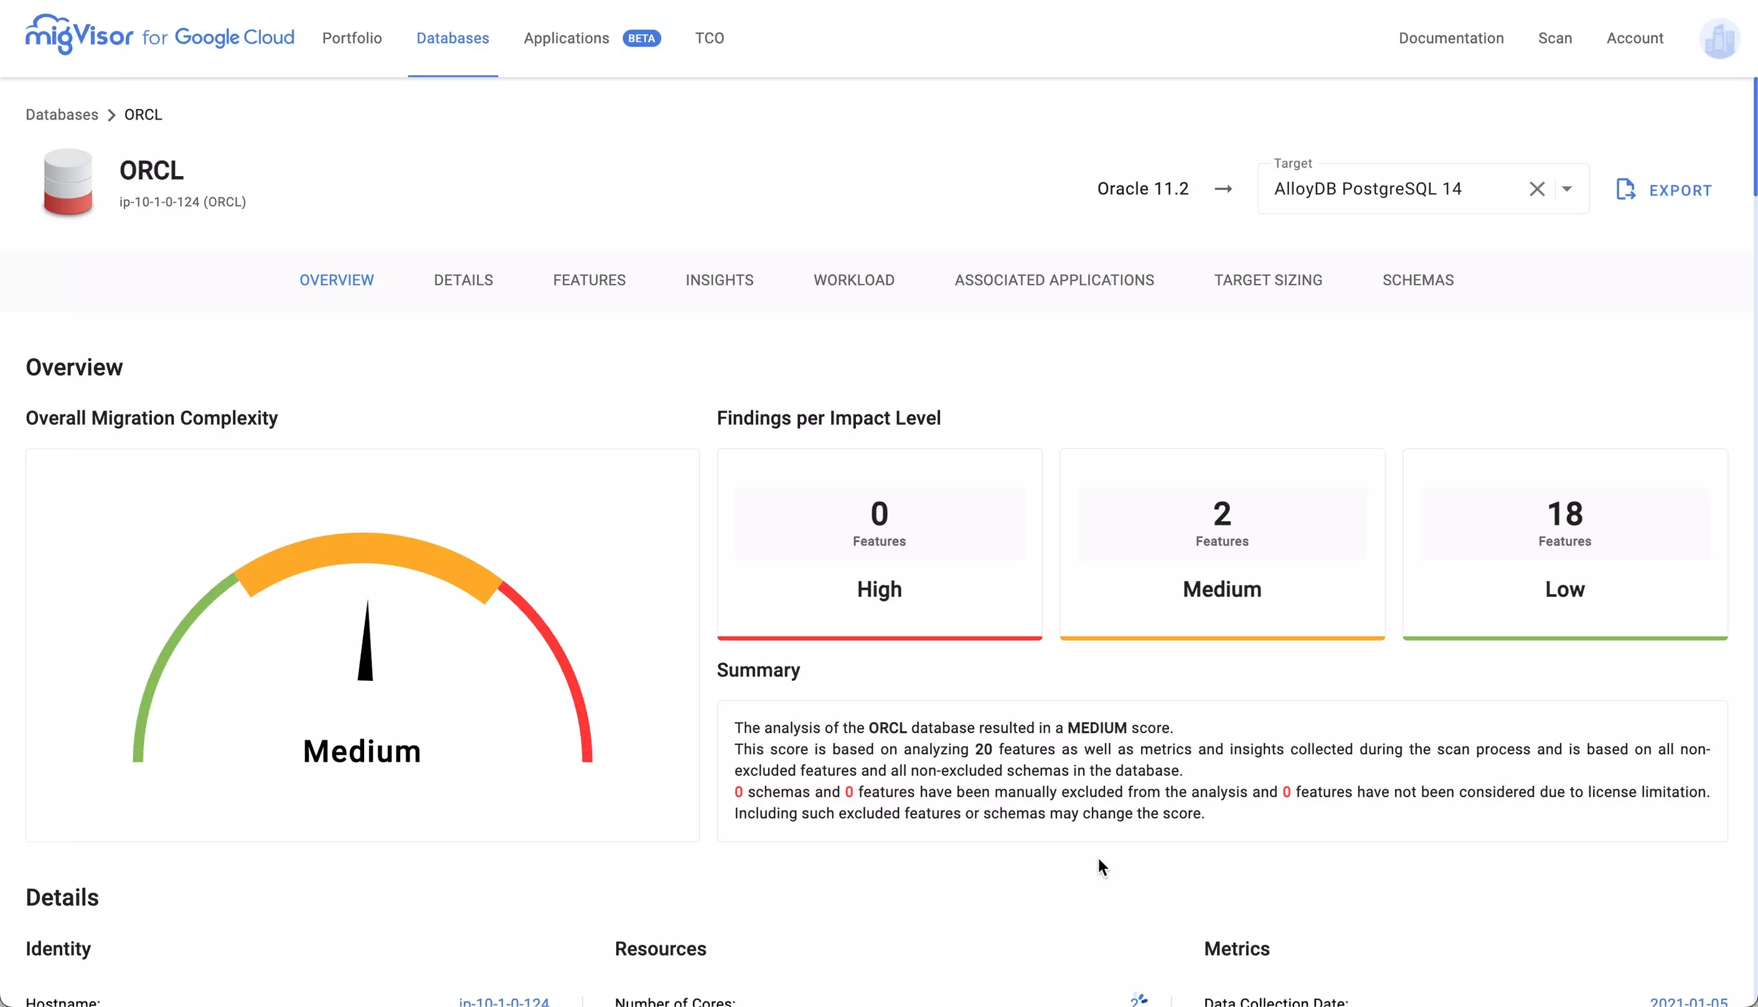Switch to the FEATURES tab

(590, 280)
